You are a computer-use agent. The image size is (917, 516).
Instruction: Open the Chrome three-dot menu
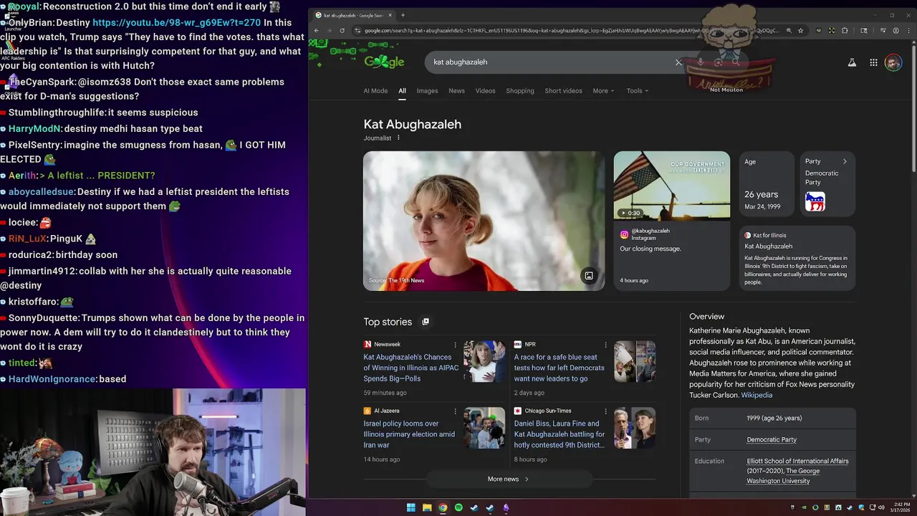908,31
